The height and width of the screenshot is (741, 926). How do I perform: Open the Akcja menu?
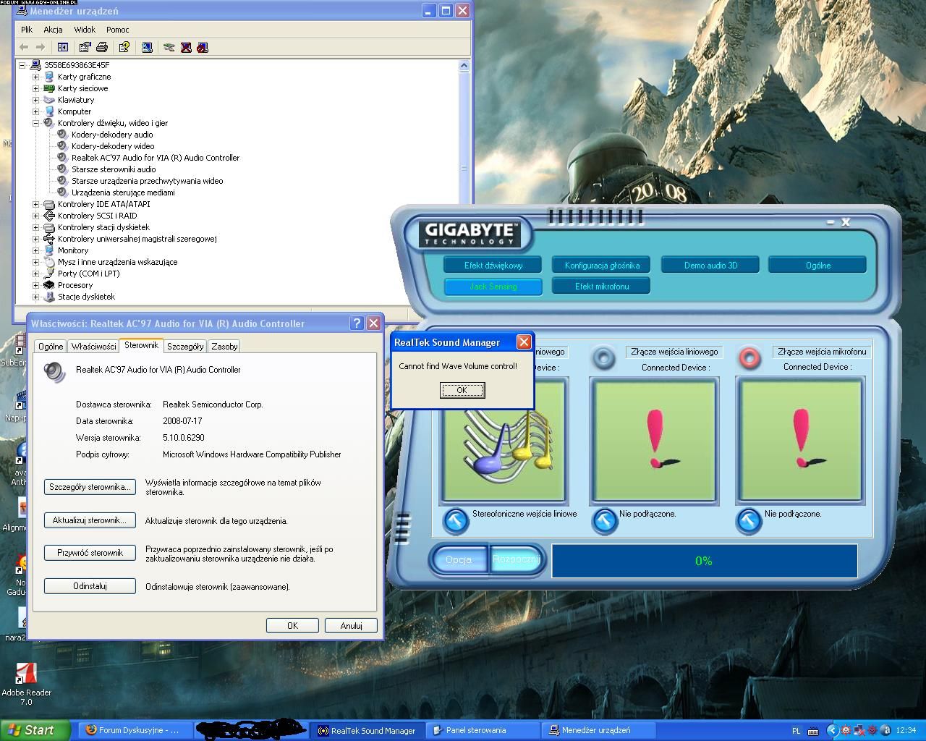pyautogui.click(x=53, y=30)
